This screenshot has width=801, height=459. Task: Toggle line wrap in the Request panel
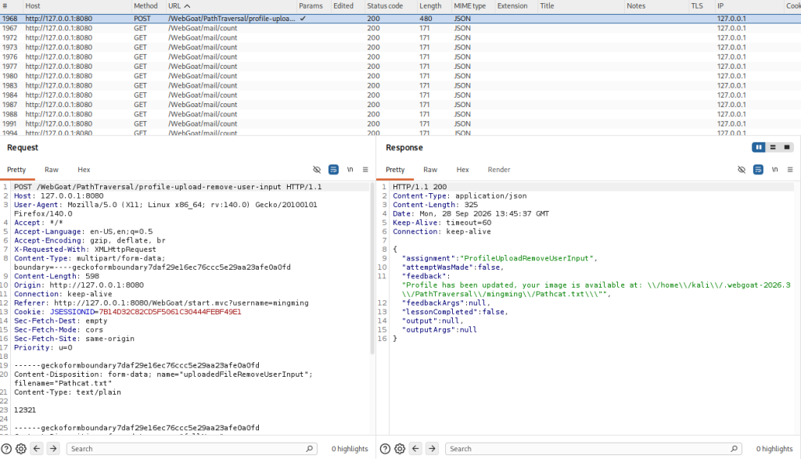(x=333, y=170)
